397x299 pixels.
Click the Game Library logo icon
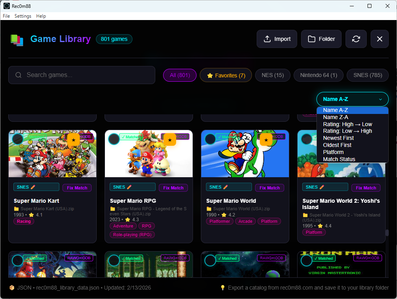17,39
